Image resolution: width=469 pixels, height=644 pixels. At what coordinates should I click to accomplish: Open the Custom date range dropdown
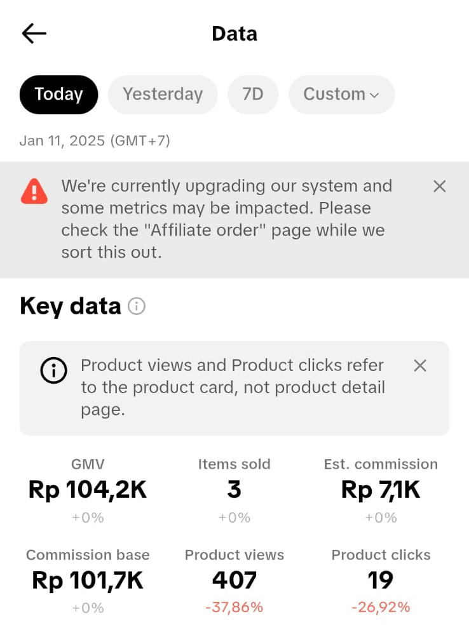(x=341, y=95)
